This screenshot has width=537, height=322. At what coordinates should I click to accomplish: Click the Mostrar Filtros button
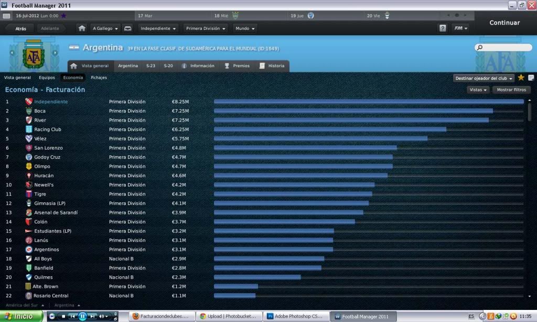click(511, 90)
